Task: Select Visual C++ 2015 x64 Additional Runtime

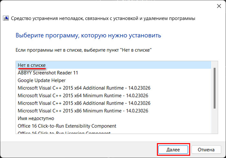Action: 113,88
